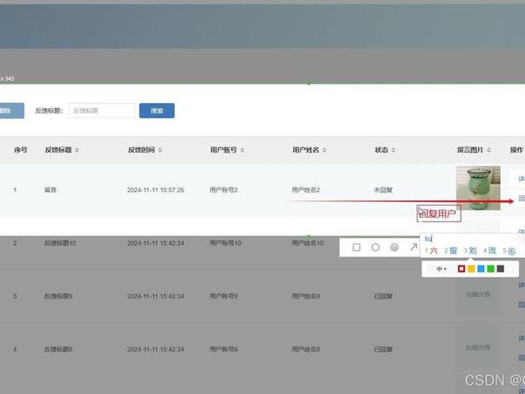Viewport: 525px width, 394px height.
Task: Select the 已回复 status in row 4
Action: (x=383, y=349)
